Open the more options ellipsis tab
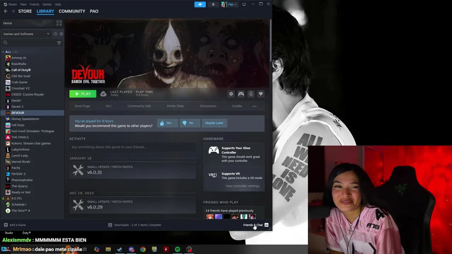Screen dimensions: 452x254 (x=254, y=106)
